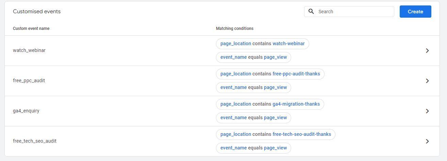Select the watch_webinar event name

pos(29,50)
